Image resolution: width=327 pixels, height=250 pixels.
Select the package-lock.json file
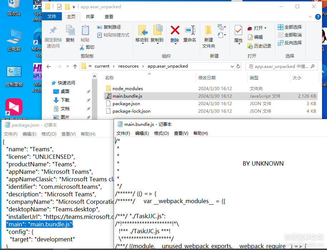210,111
